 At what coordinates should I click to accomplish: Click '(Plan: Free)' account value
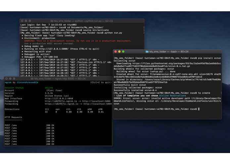54,90
